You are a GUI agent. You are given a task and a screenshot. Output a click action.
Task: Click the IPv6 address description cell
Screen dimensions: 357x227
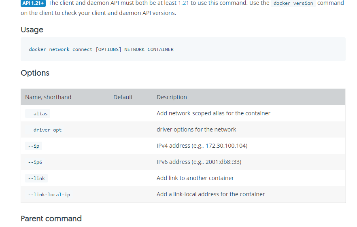point(199,162)
